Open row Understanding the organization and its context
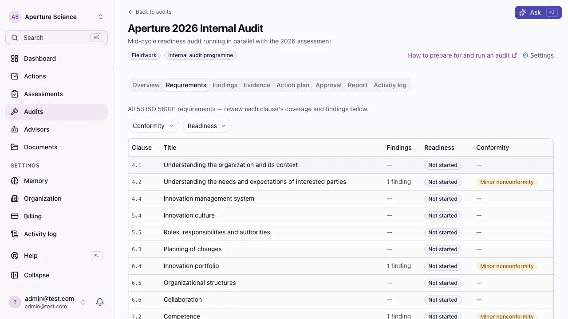Viewport: 568px width, 319px height. coord(341,165)
